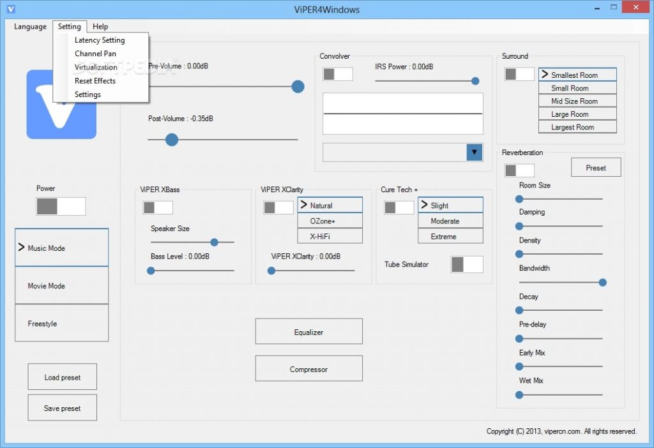Screen dimensions: 654x448
Task: Choose X-HiFi XClarity mode
Action: 330,236
